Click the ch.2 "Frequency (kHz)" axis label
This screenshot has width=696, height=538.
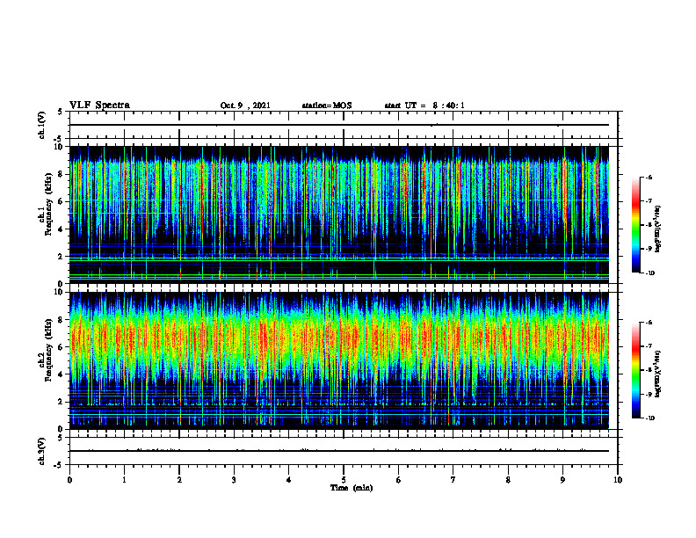pyautogui.click(x=48, y=350)
